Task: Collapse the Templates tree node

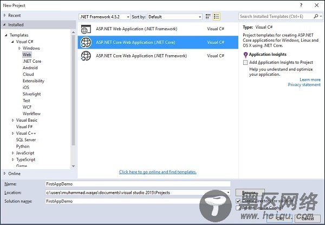Action: coord(6,35)
